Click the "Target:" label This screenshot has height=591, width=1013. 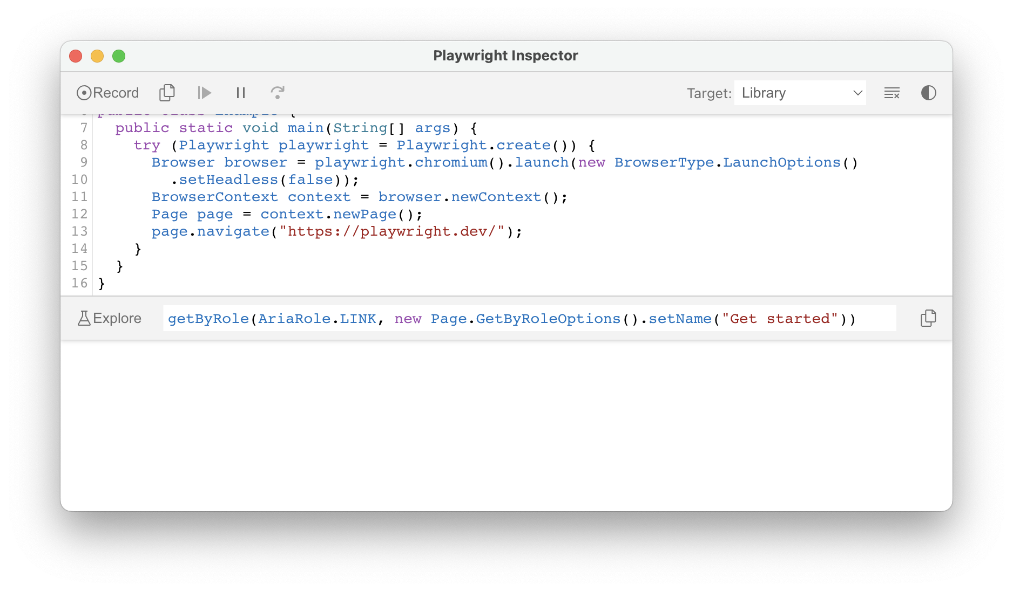click(x=709, y=93)
